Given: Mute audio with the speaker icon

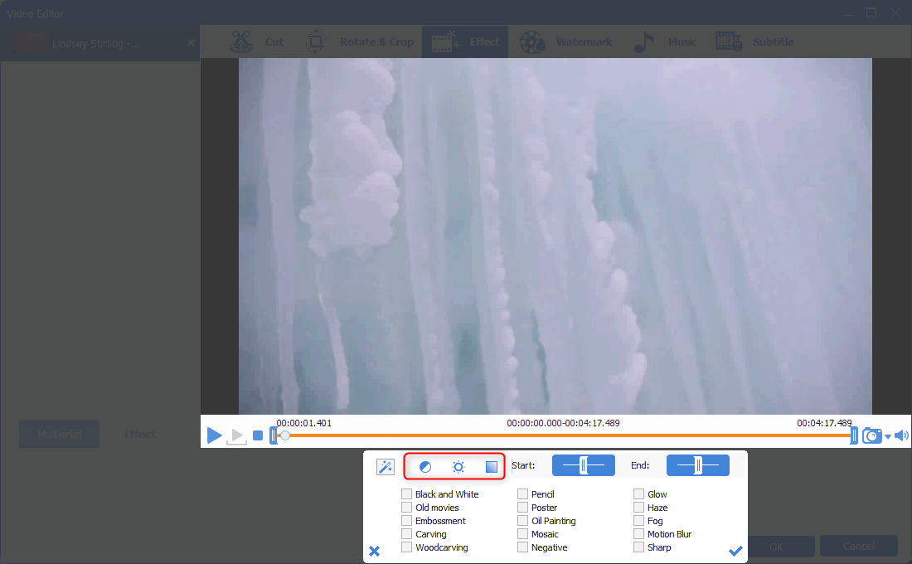Looking at the screenshot, I should (x=901, y=435).
